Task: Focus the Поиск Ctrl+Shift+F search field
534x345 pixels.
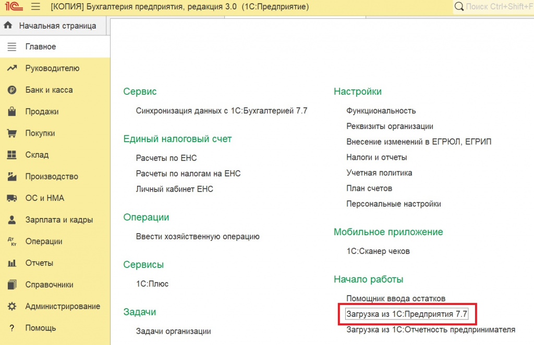Action: point(493,6)
